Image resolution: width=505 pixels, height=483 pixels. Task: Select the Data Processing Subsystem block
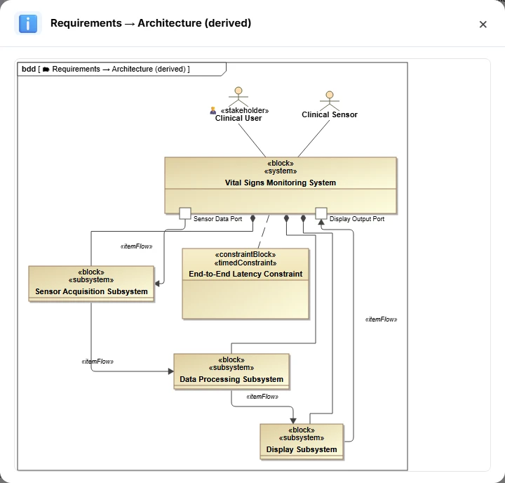[231, 371]
